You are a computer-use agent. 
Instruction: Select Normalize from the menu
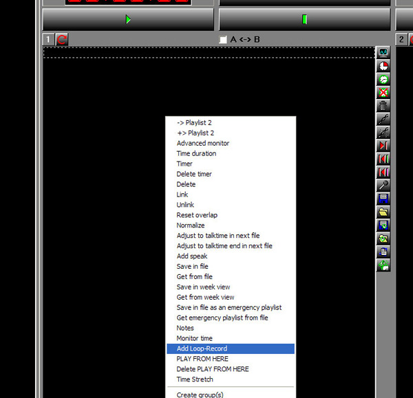[231, 225]
